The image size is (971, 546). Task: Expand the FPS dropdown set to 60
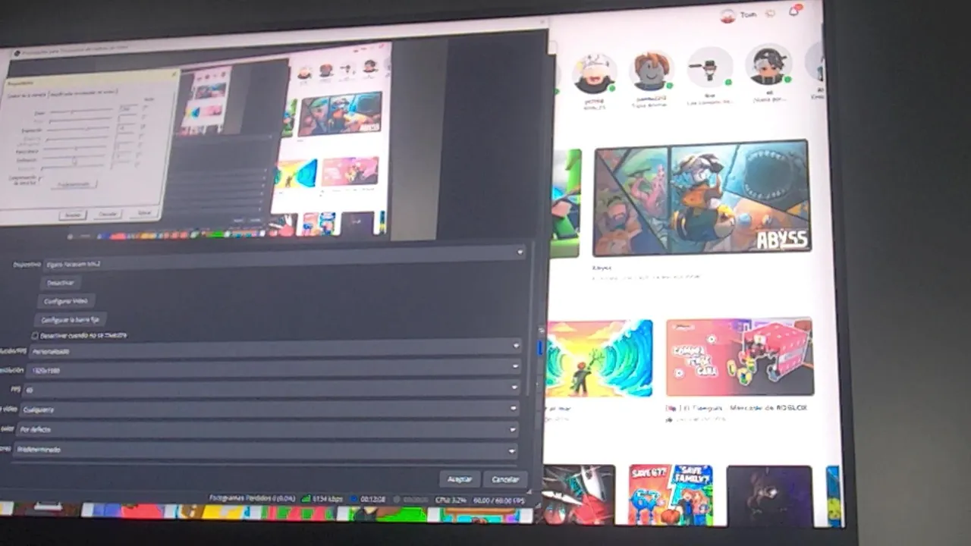[271, 389]
